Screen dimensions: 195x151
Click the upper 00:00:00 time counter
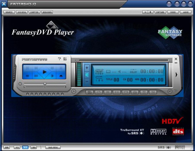[152, 71]
